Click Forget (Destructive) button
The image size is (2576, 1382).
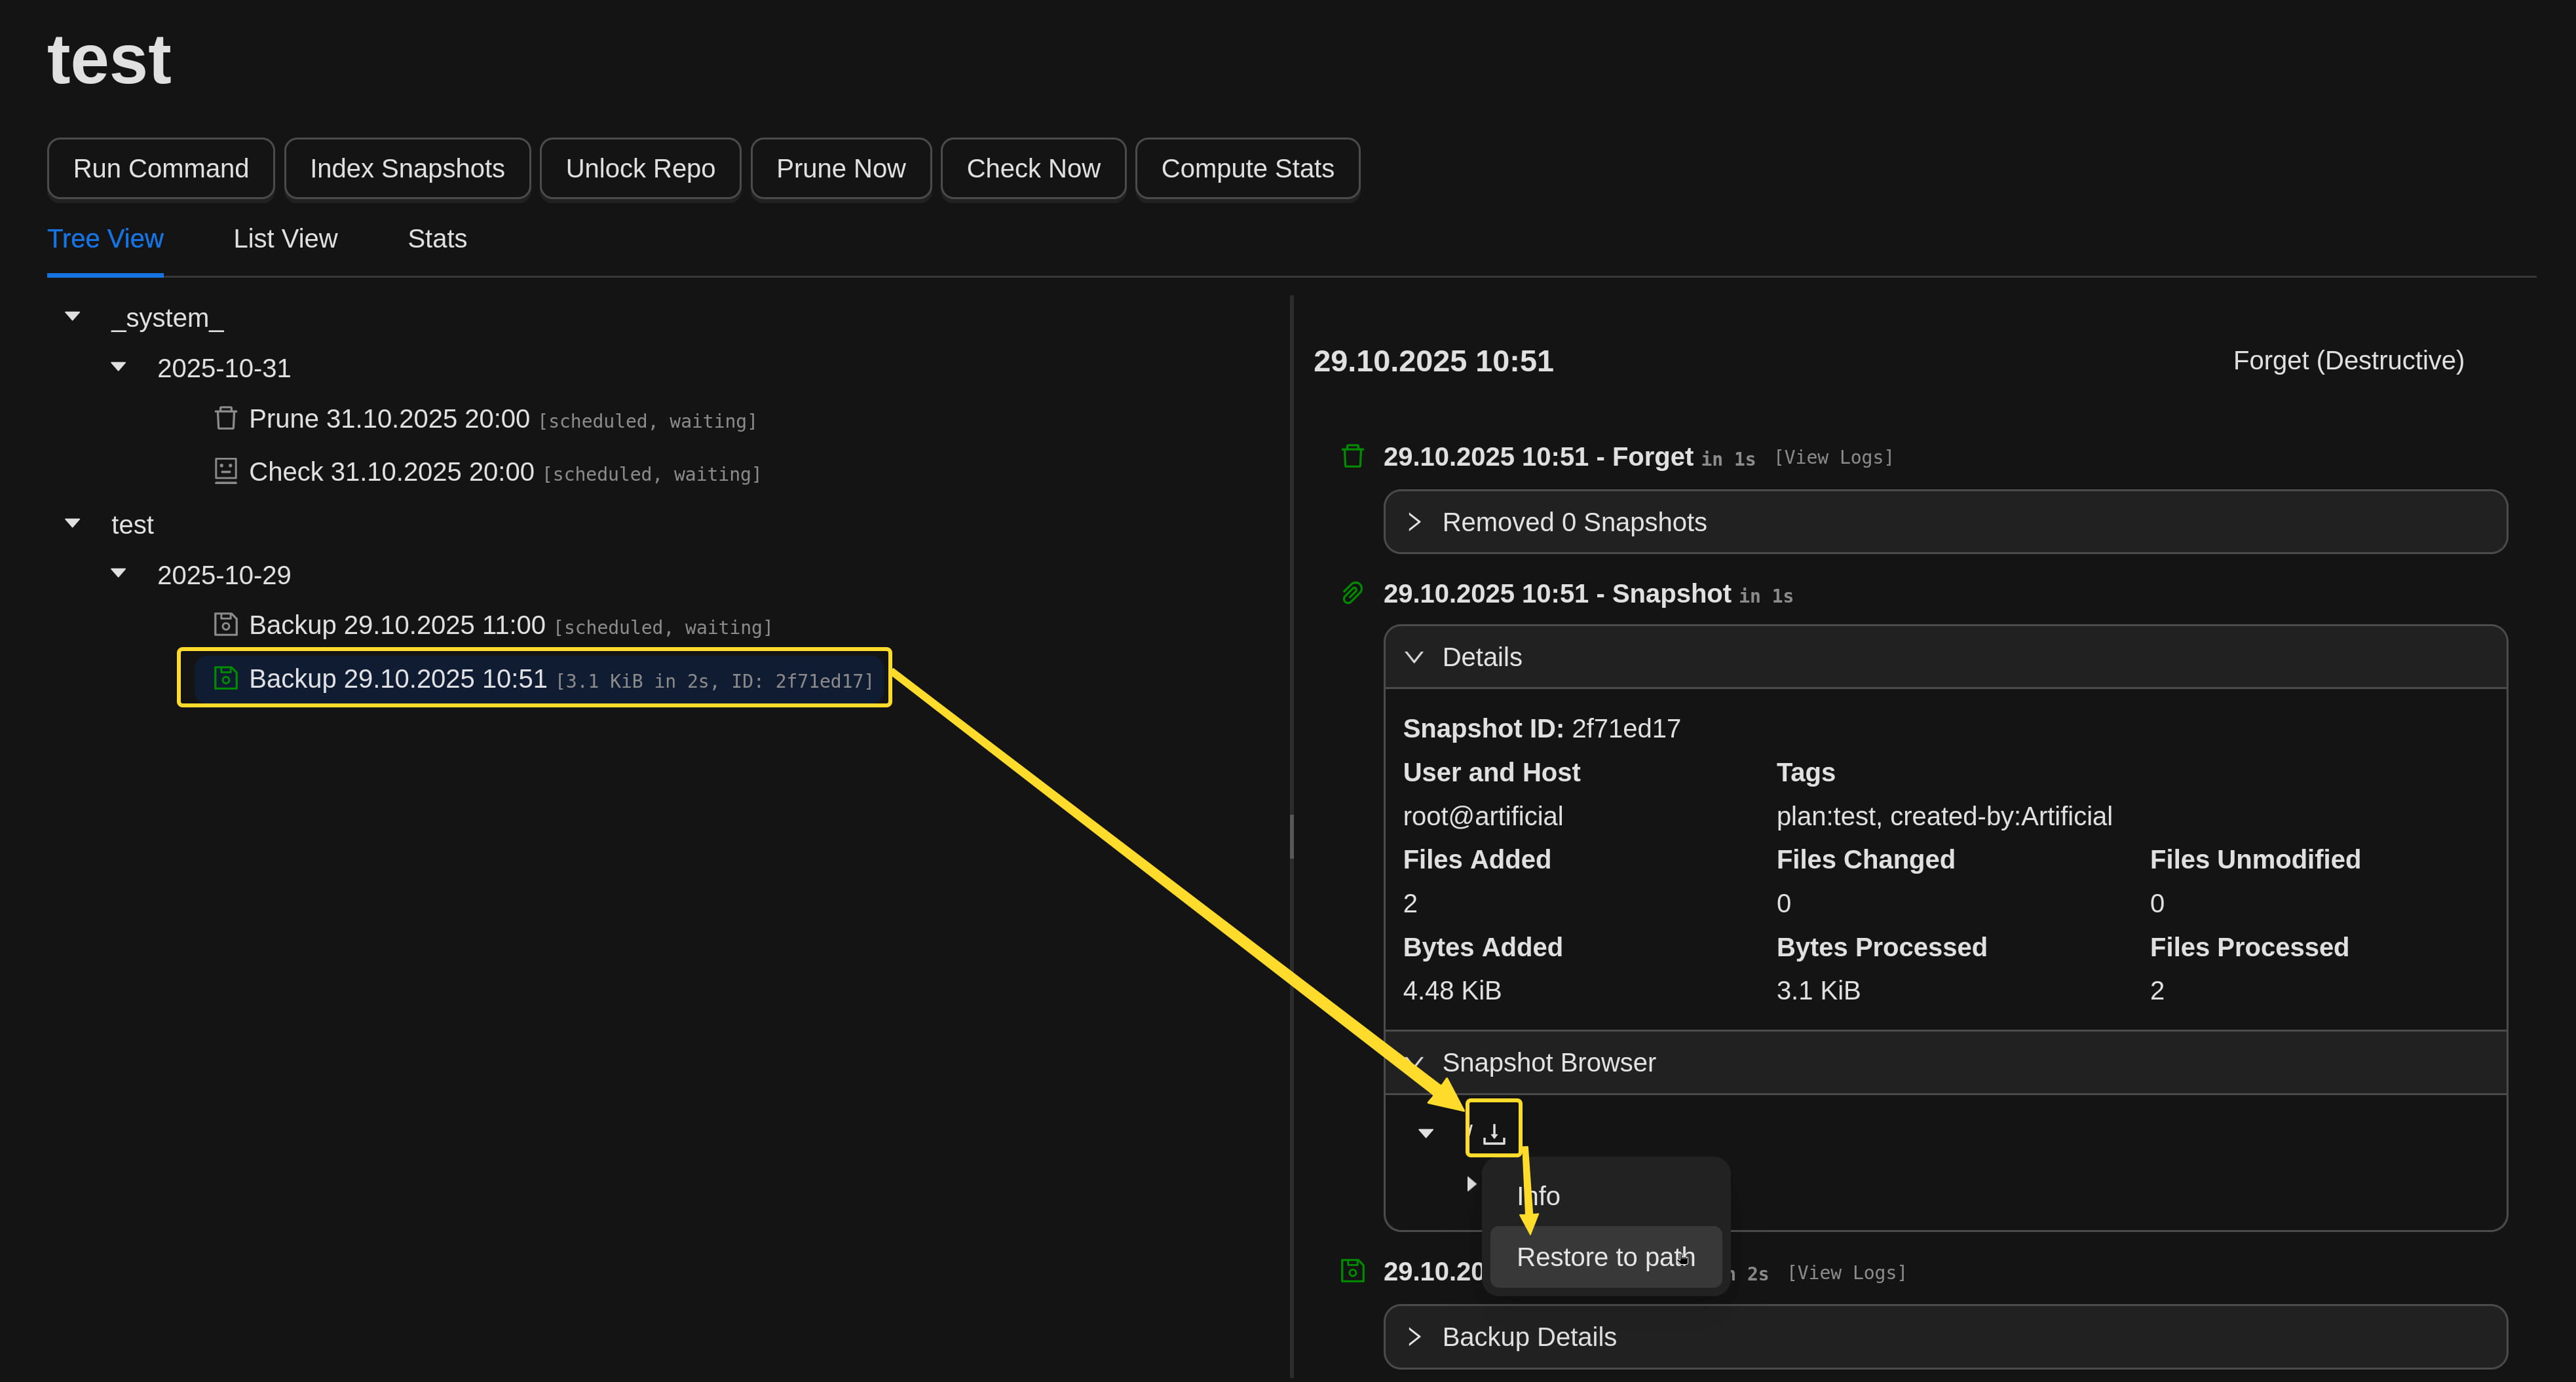(2347, 361)
